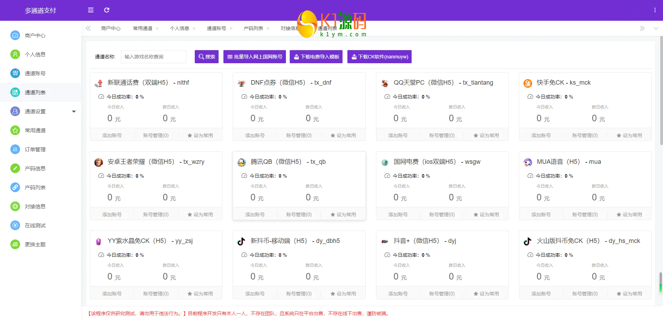
Task: Switch to the 个人信息 tab
Action: (x=180, y=28)
